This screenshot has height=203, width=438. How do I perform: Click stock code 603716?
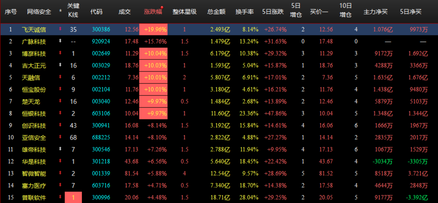click(101, 186)
